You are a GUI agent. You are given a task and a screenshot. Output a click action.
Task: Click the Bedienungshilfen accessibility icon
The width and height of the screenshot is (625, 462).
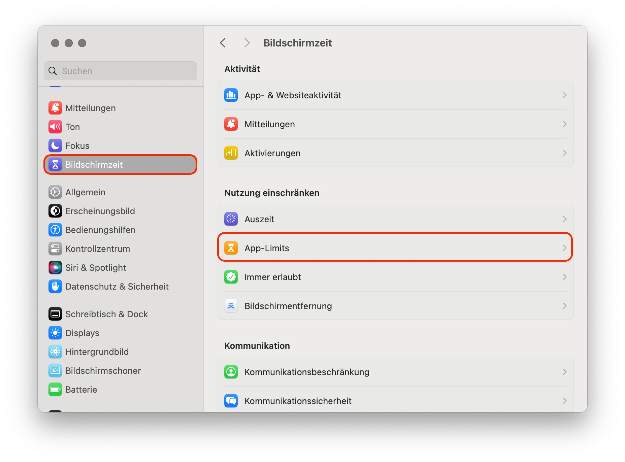[55, 230]
